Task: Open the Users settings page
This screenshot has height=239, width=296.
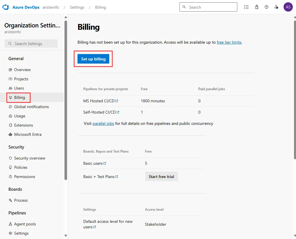Action: pos(20,88)
